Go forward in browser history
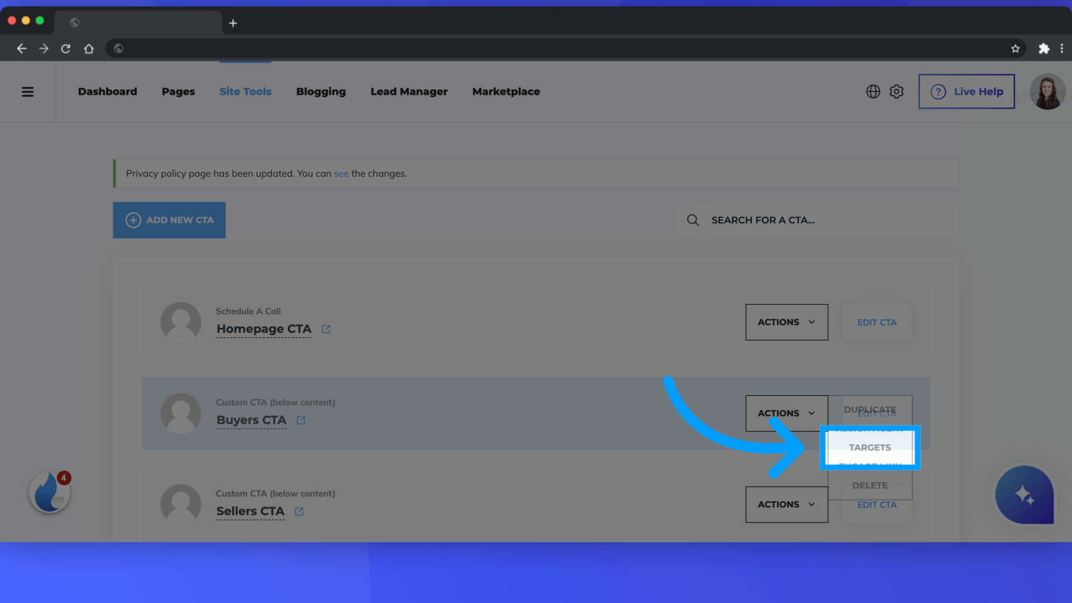The image size is (1072, 603). [x=44, y=49]
